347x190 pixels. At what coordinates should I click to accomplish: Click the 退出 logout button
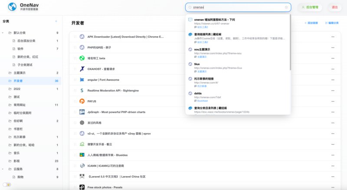point(334,7)
